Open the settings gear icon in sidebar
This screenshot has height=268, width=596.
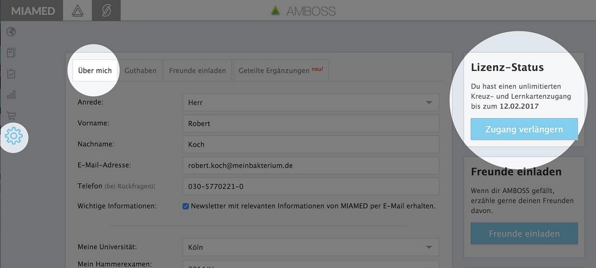pos(13,136)
